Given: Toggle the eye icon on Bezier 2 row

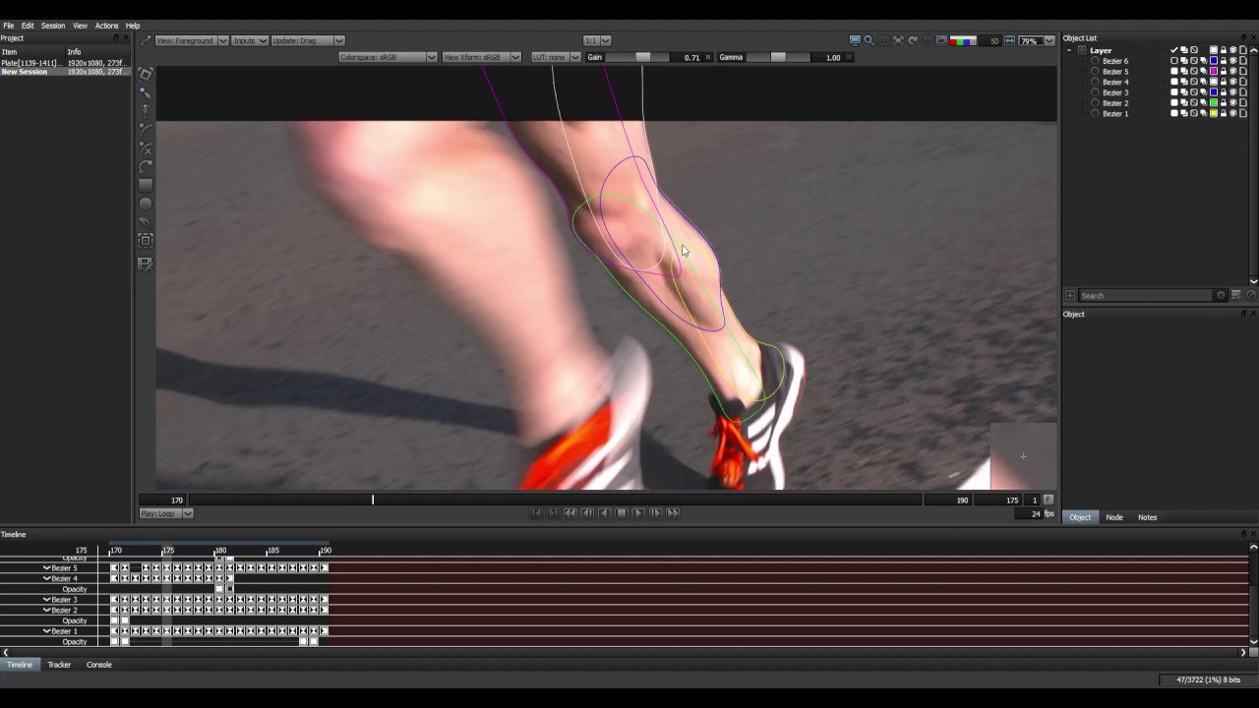Looking at the screenshot, I should click(x=1233, y=102).
